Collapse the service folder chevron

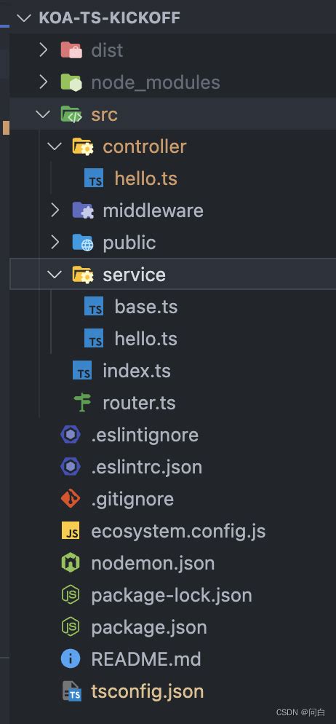pyautogui.click(x=55, y=275)
